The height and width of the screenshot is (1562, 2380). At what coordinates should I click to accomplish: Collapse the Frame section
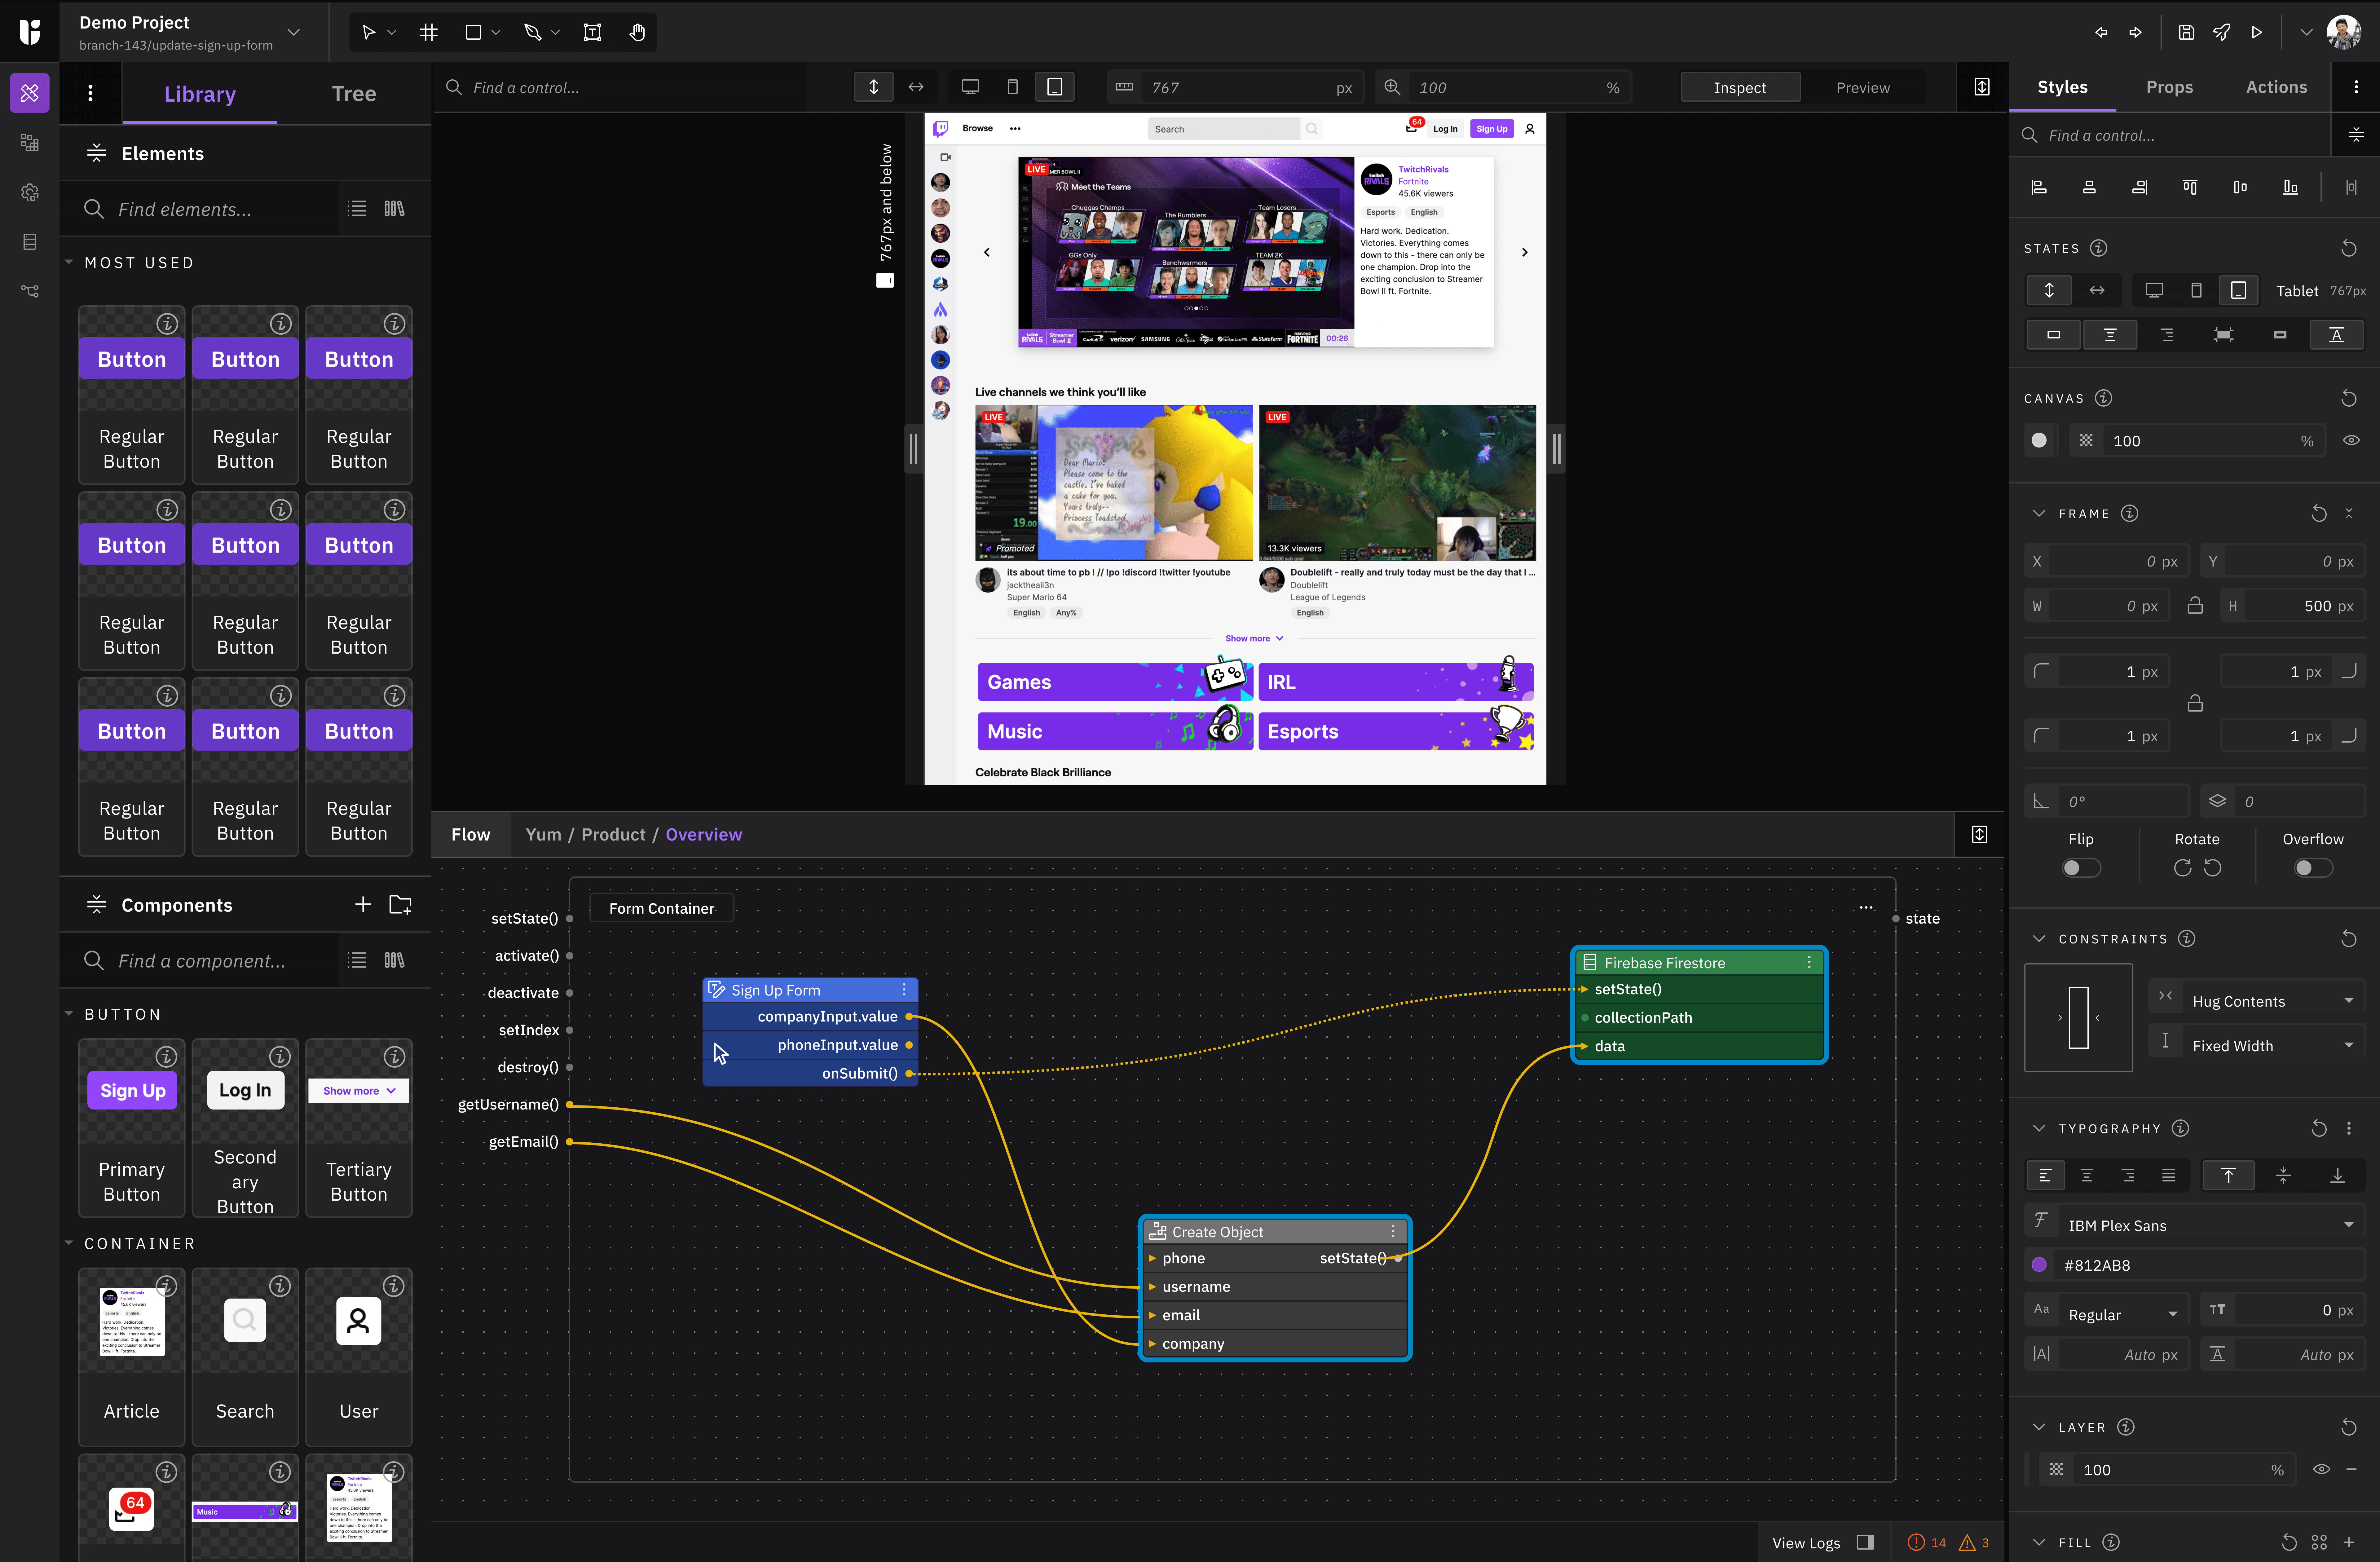[2039, 513]
